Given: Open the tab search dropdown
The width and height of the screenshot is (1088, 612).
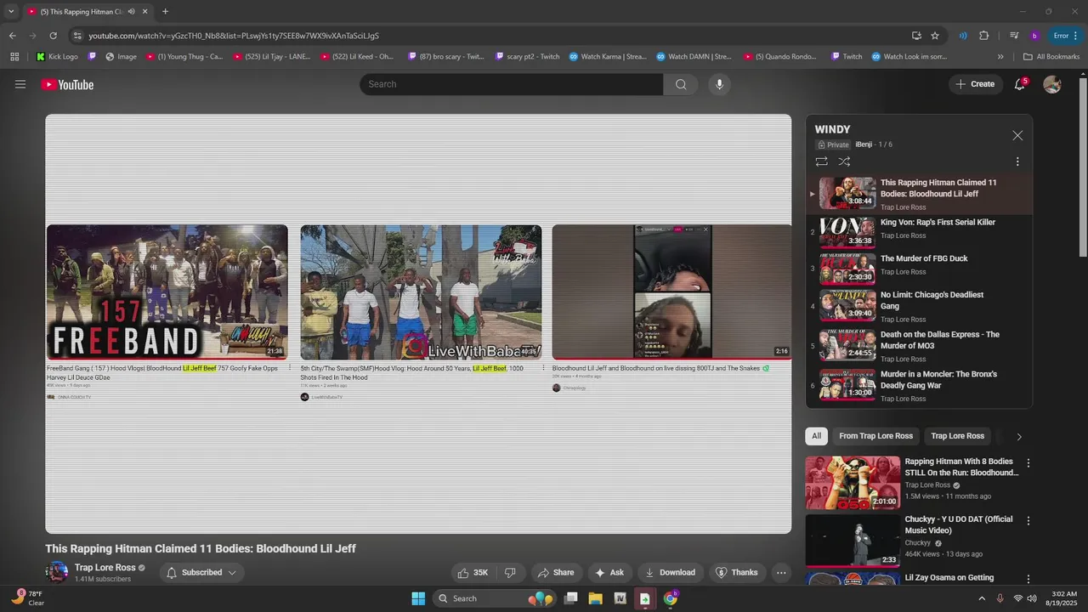Looking at the screenshot, I should pyautogui.click(x=10, y=11).
